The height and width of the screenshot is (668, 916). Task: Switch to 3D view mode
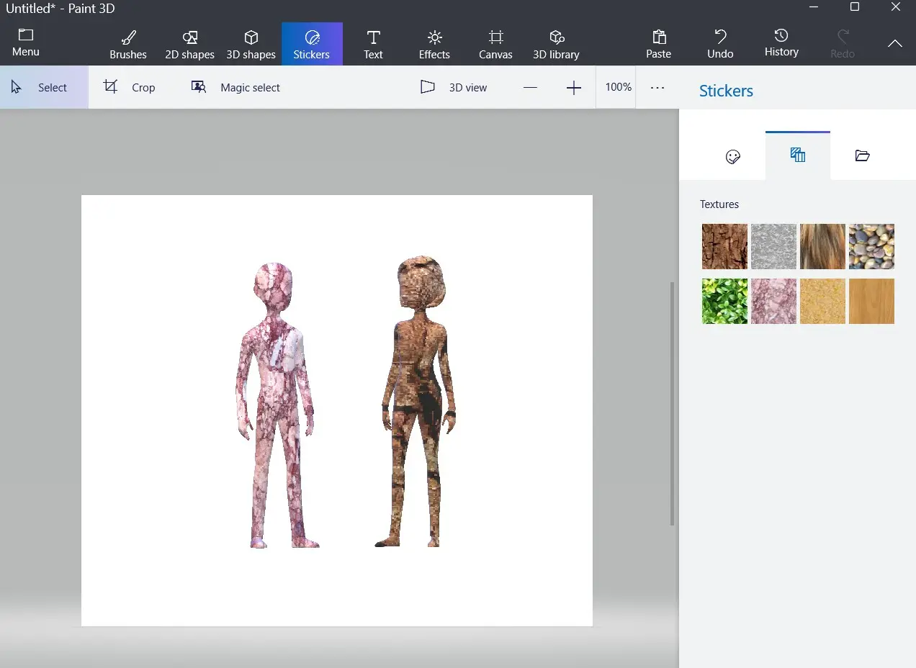pyautogui.click(x=454, y=87)
